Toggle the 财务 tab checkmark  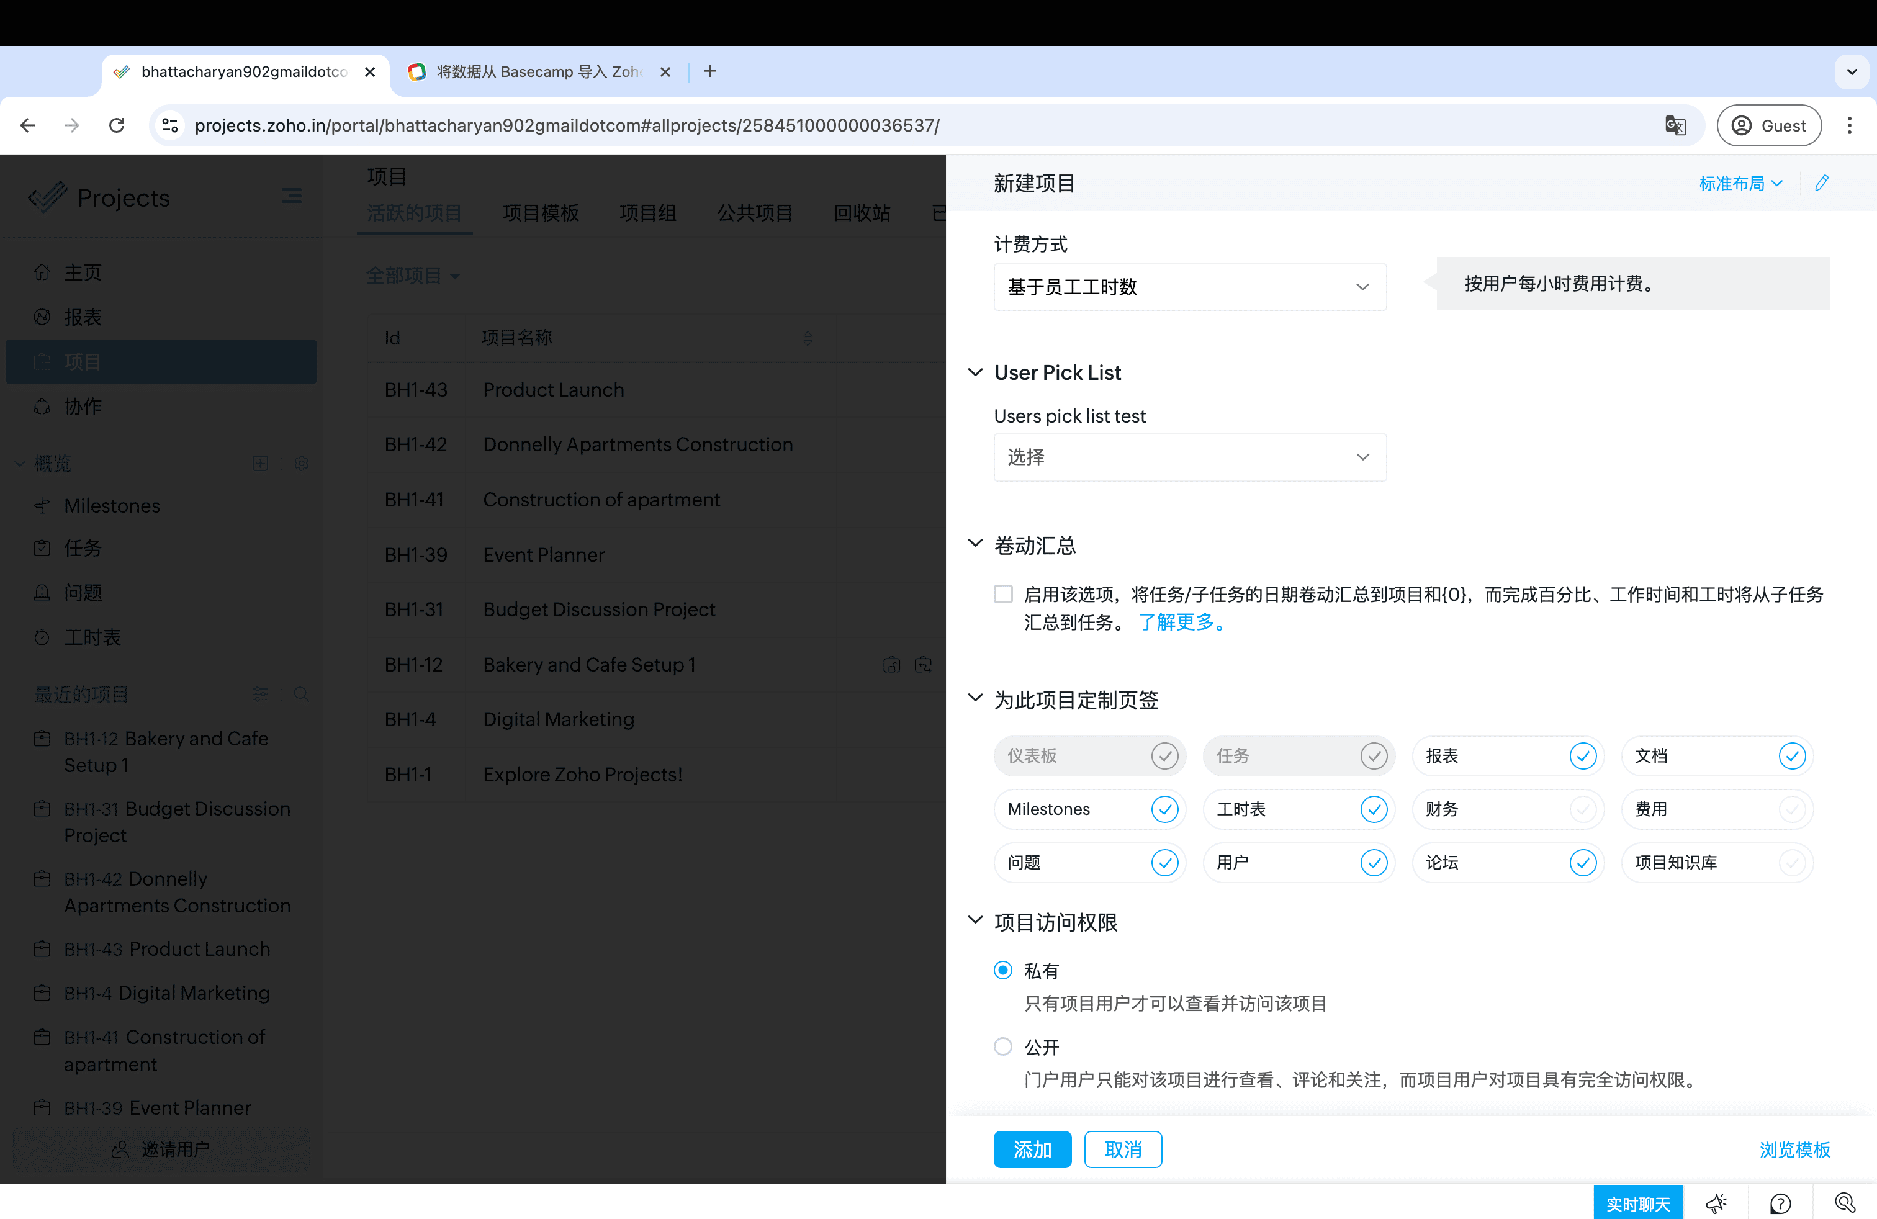pos(1582,809)
